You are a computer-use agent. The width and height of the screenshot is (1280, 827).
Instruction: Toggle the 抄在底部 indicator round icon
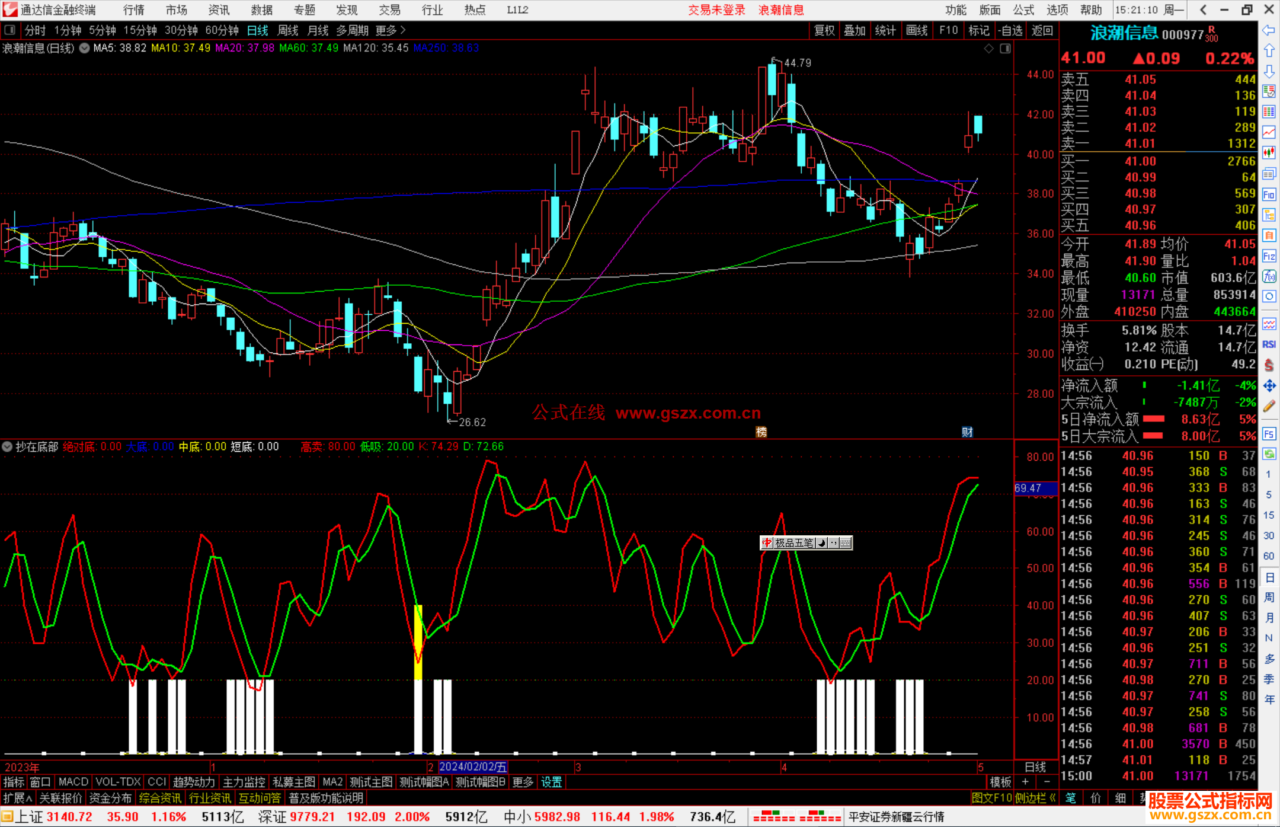tap(7, 446)
